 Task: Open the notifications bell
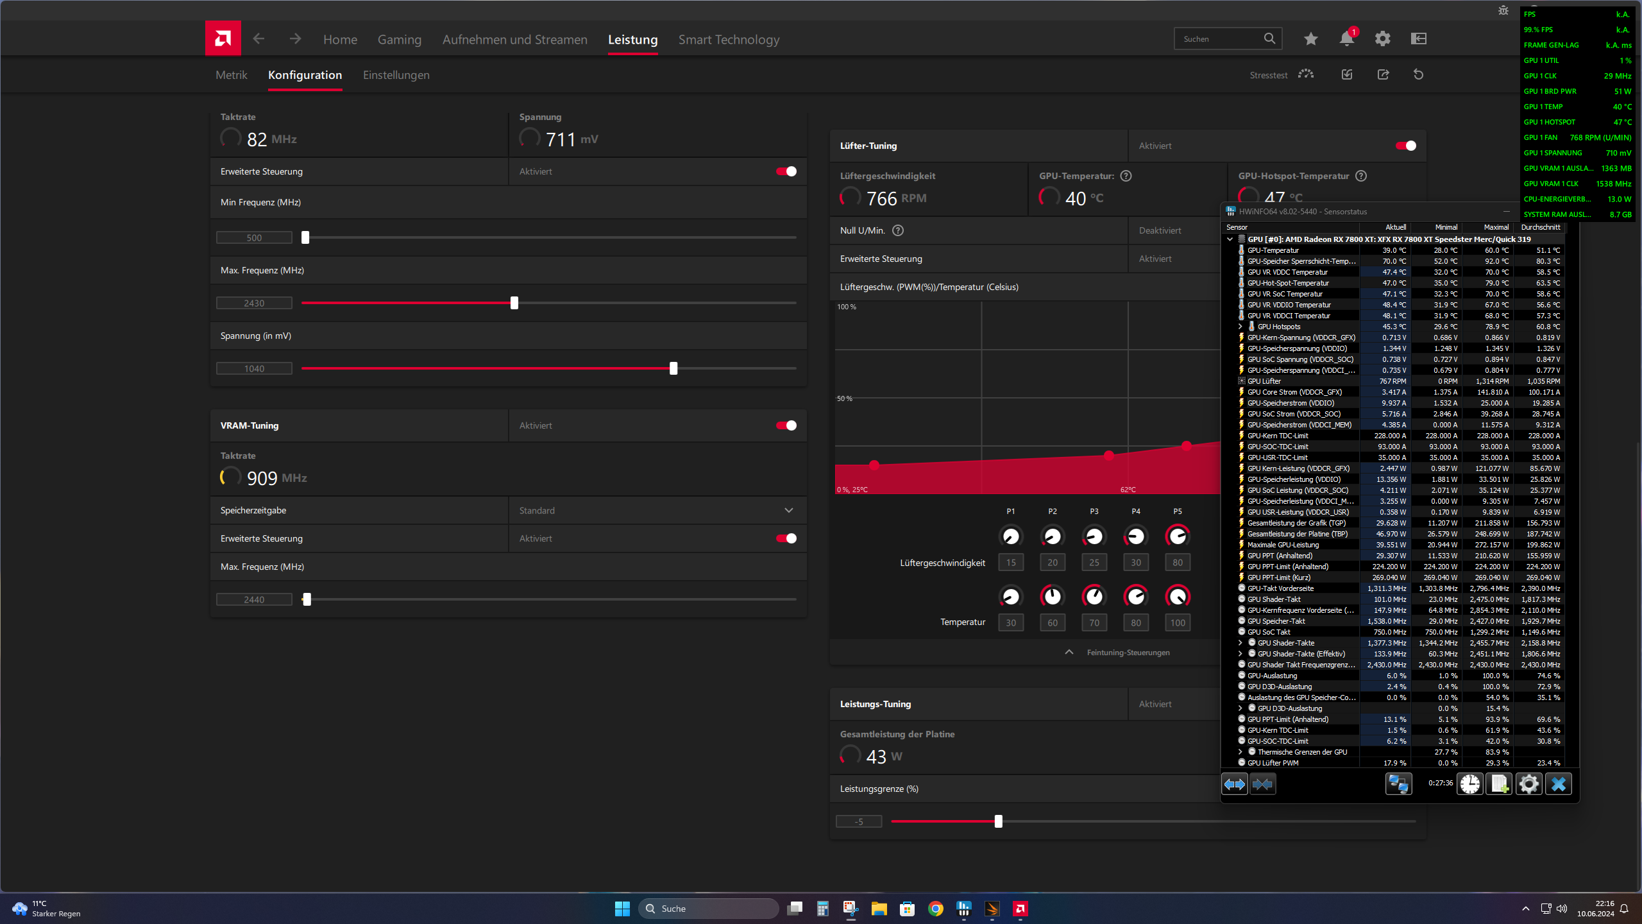point(1346,39)
